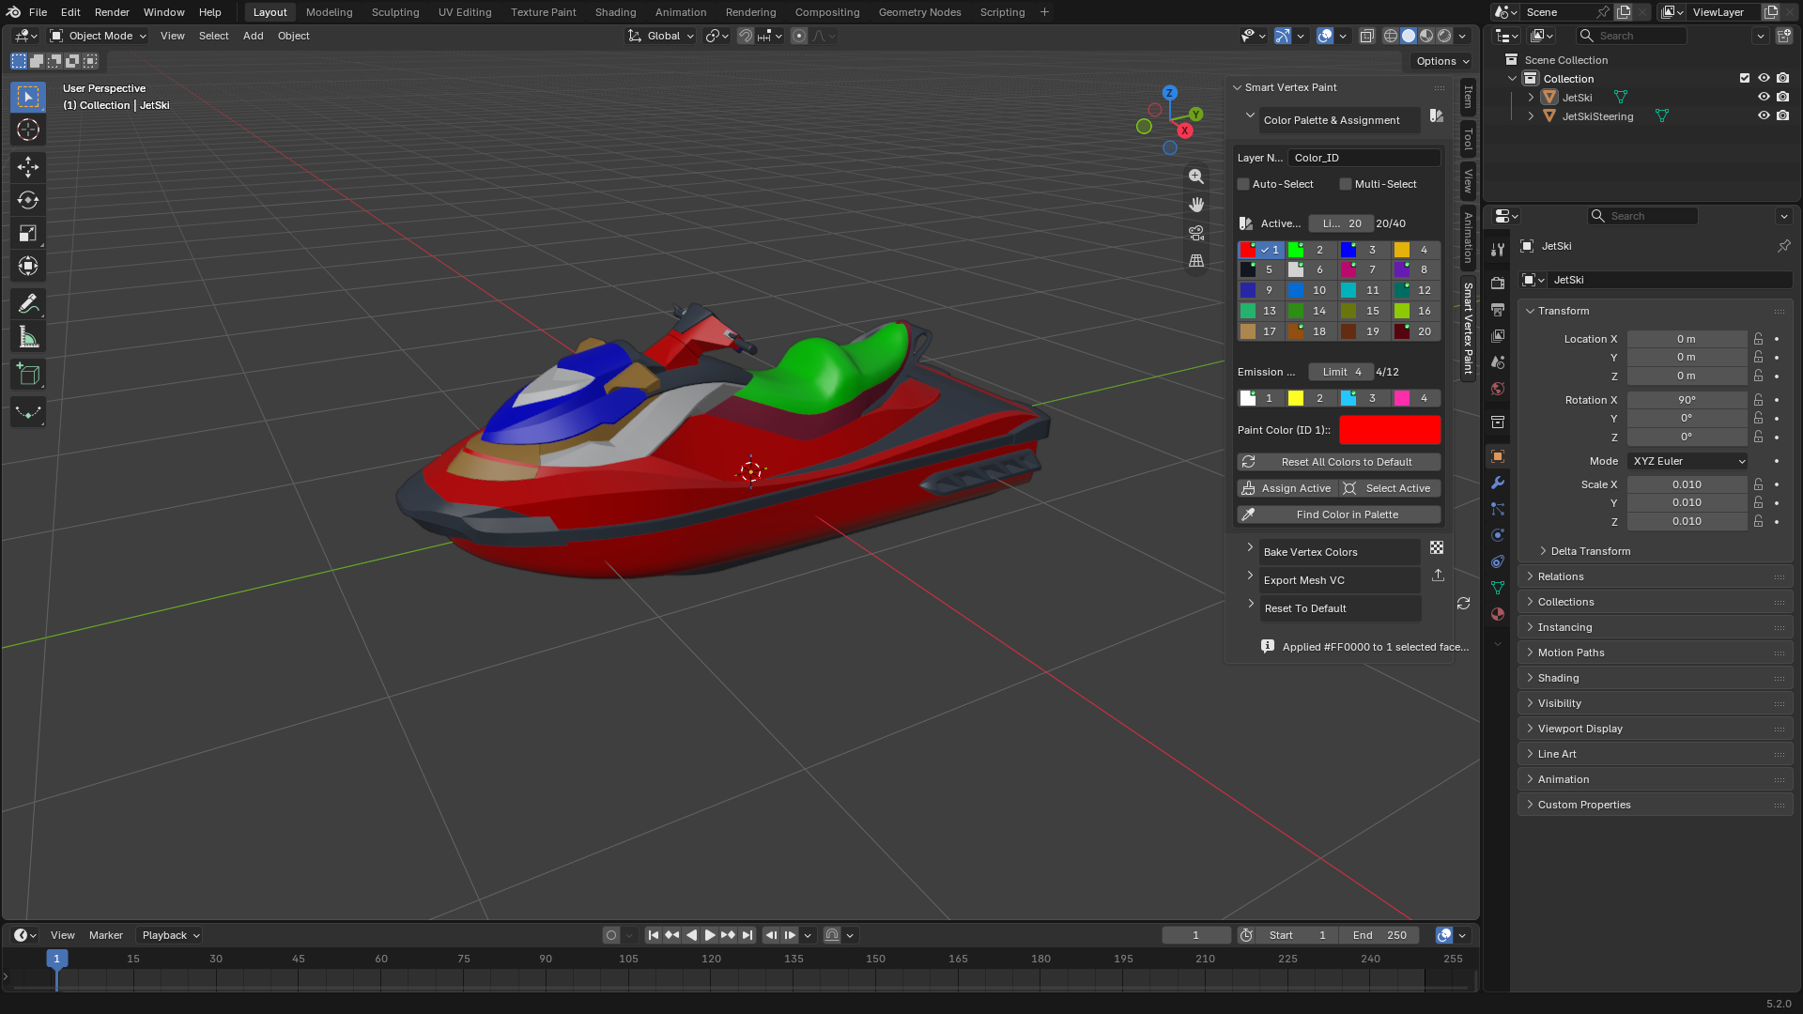
Task: Select the Scale tool
Action: point(28,233)
